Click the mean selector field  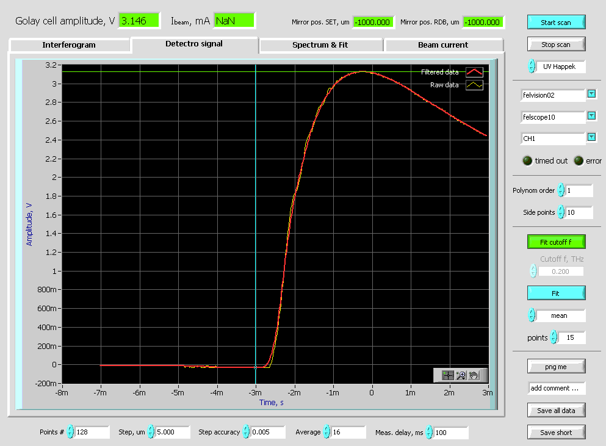click(x=560, y=316)
